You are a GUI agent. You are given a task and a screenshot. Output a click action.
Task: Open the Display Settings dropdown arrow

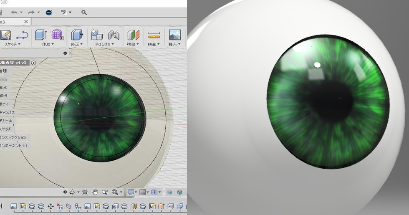(x=136, y=192)
